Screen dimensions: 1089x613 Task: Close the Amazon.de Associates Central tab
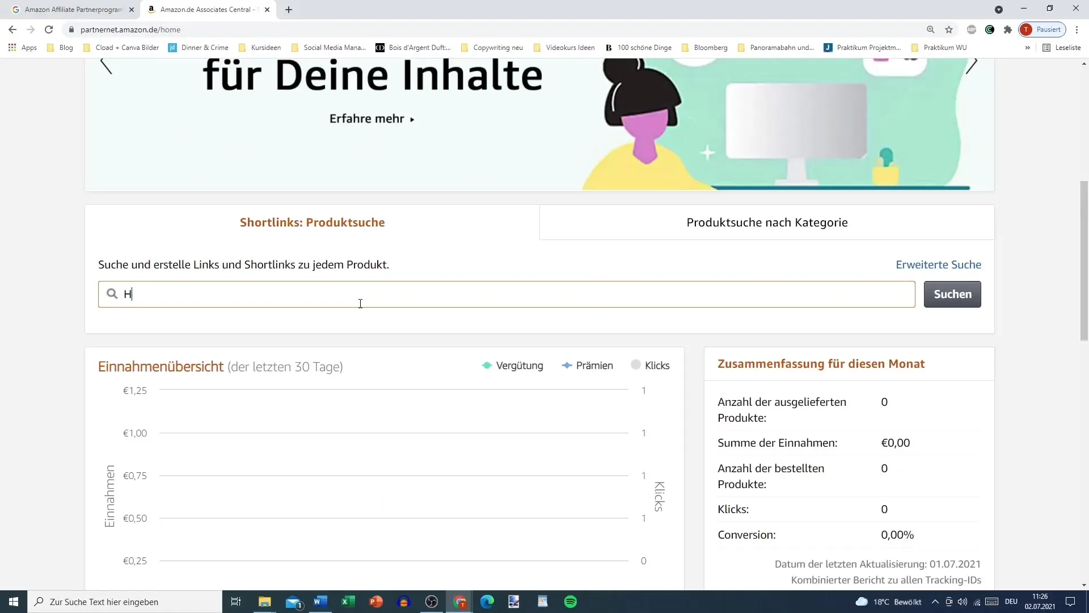[x=267, y=10]
